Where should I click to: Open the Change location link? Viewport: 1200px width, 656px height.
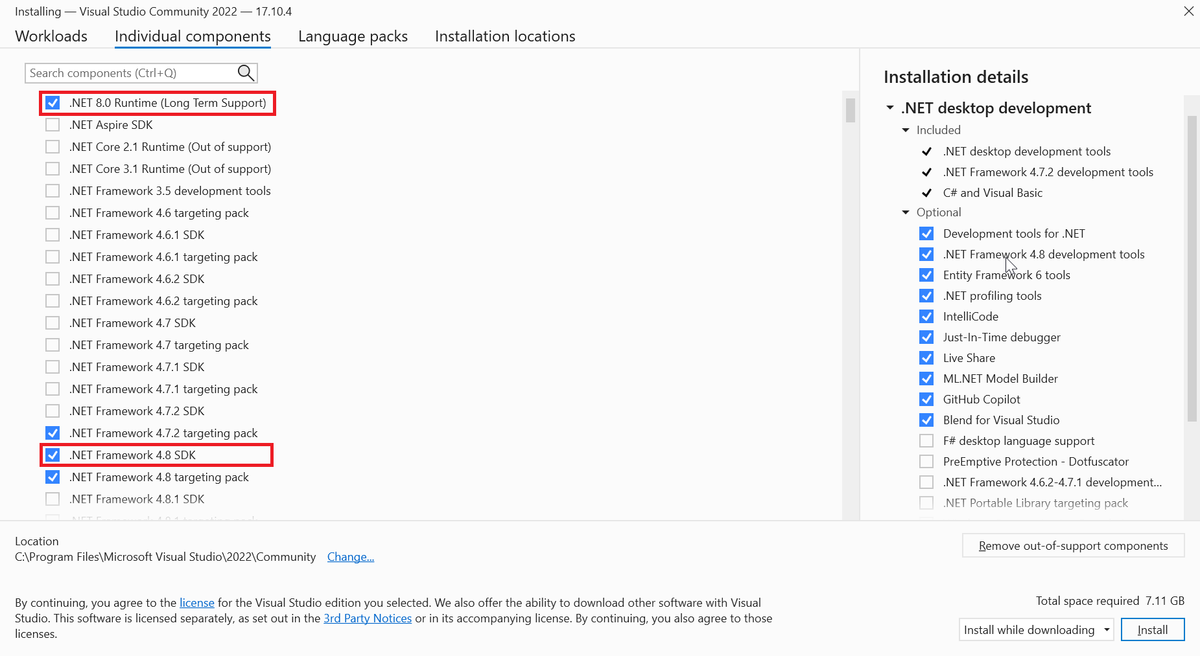[x=350, y=557]
